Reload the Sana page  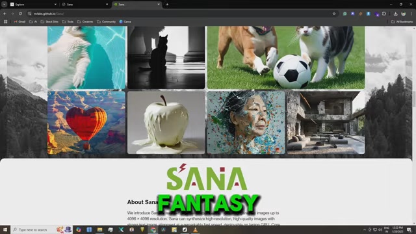[20, 14]
